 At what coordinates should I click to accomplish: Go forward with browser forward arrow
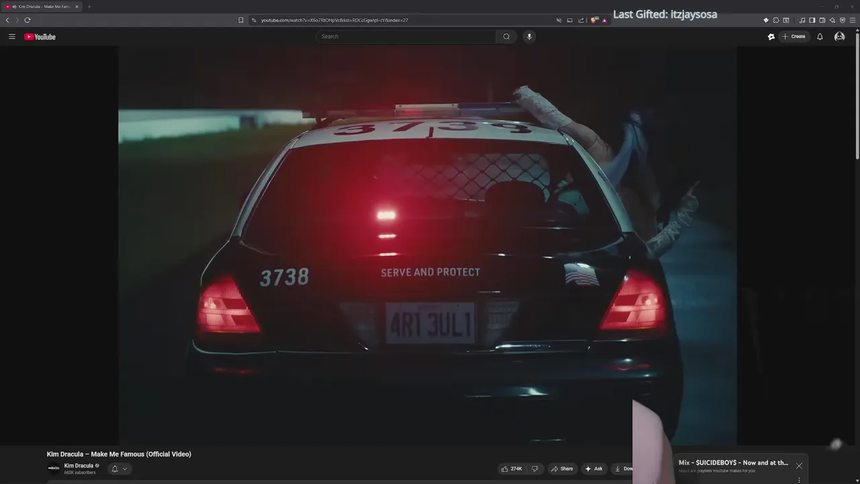(x=17, y=20)
